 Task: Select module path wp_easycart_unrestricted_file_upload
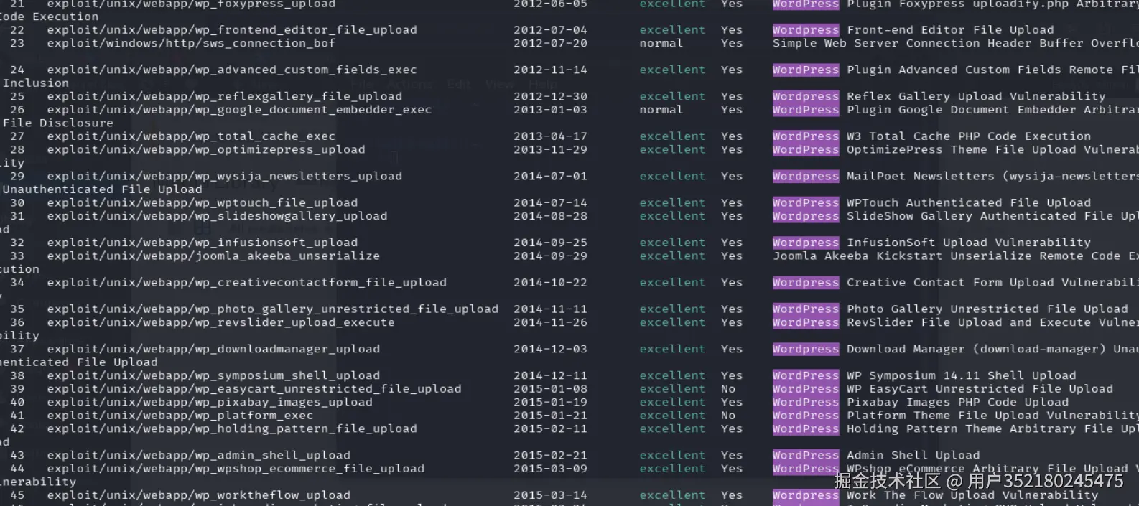254,389
